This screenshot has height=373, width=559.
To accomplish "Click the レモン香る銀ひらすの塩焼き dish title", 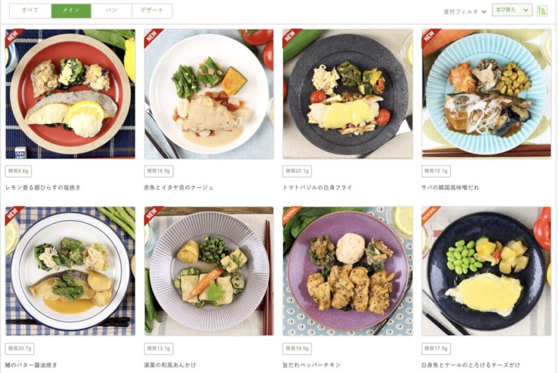I will [43, 188].
